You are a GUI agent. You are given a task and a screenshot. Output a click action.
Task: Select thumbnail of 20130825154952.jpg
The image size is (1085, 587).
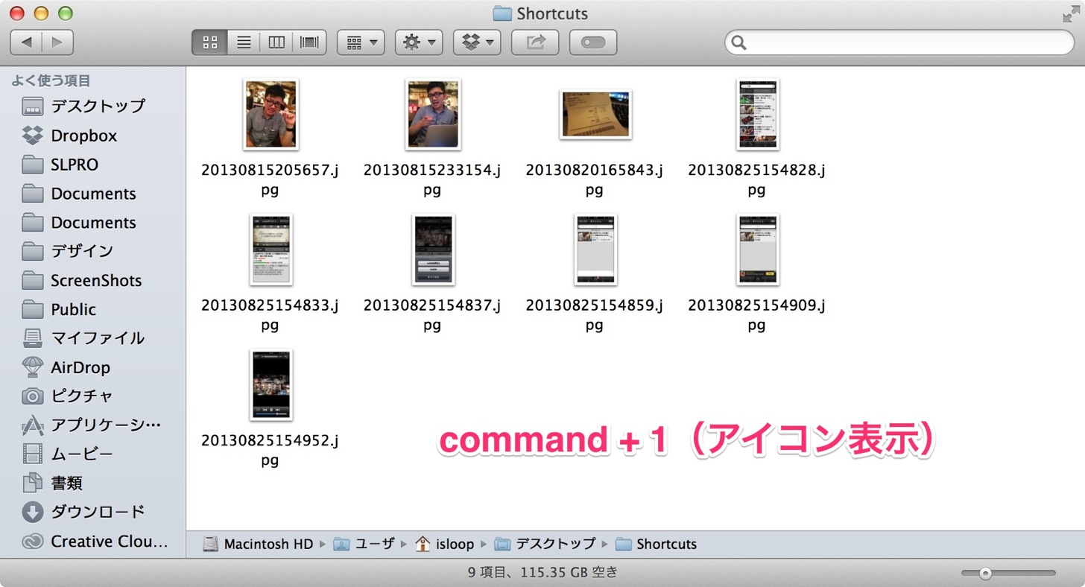pyautogui.click(x=271, y=385)
